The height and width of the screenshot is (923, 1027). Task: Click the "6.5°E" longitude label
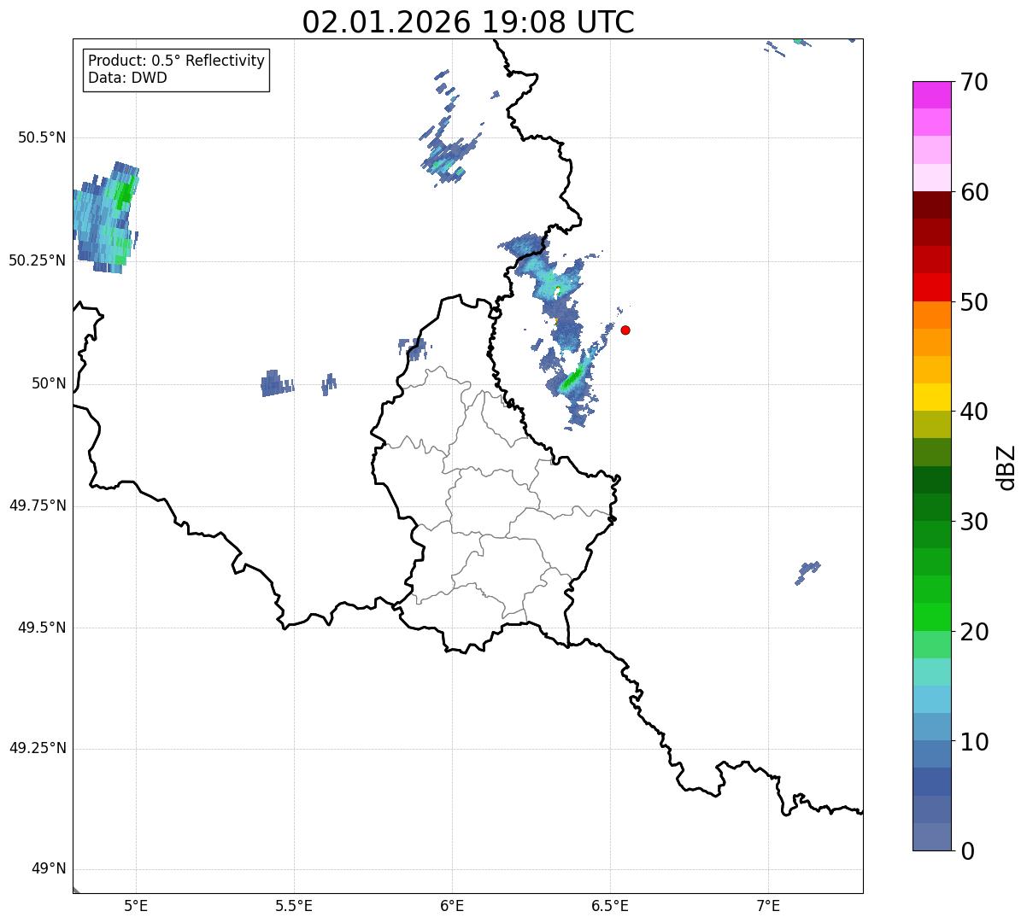pos(610,906)
